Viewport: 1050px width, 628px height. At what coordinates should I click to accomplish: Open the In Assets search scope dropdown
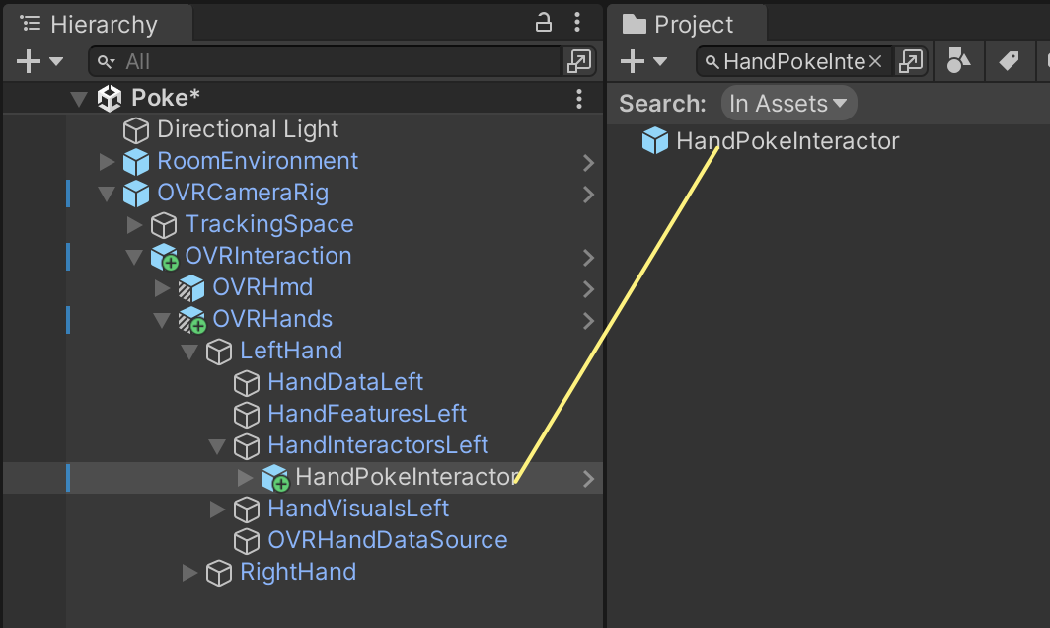(x=788, y=104)
